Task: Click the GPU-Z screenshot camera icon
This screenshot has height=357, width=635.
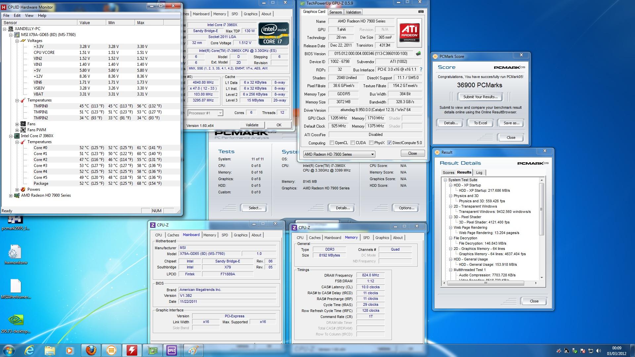Action: pyautogui.click(x=421, y=12)
